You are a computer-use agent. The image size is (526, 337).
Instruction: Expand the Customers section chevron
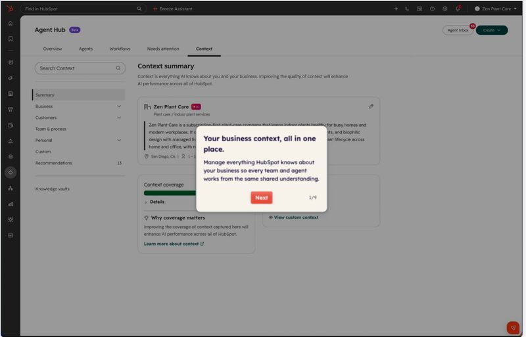coord(119,118)
